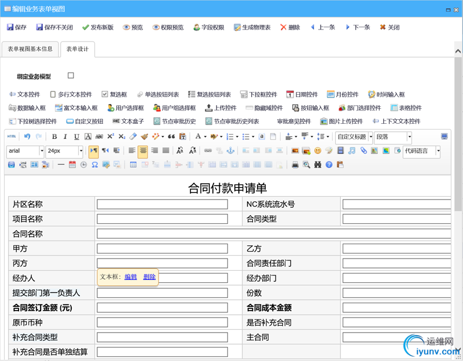This screenshot has height=361, width=463.
Task: Select the 表单设计 tab
Action: point(78,49)
